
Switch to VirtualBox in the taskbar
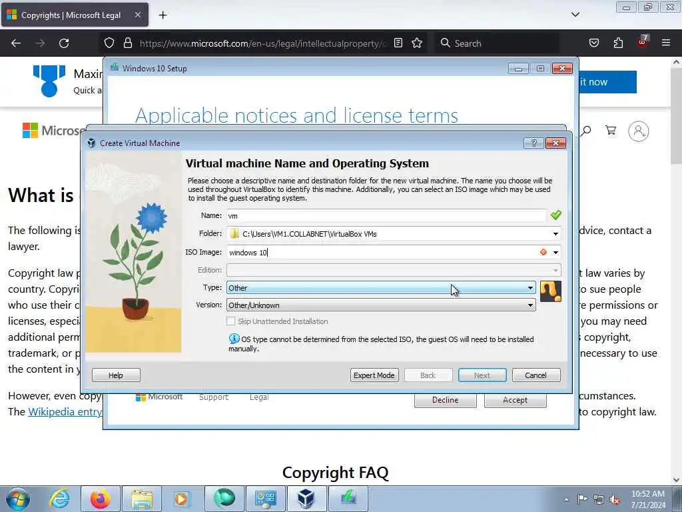[306, 499]
